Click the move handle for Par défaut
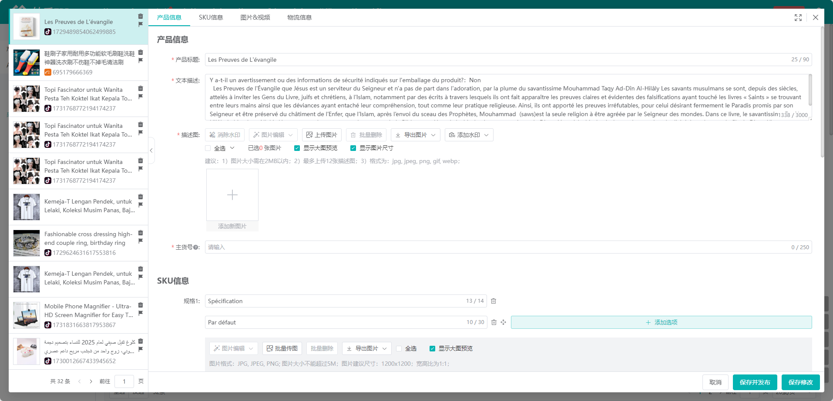Image resolution: width=833 pixels, height=401 pixels. pyautogui.click(x=503, y=322)
